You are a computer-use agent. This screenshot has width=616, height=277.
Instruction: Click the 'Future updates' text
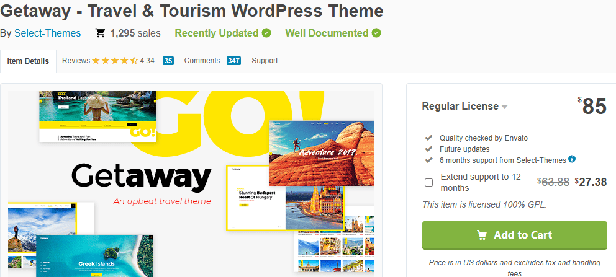point(464,149)
